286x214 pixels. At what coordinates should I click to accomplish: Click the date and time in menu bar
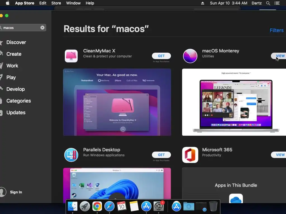coord(228,3)
